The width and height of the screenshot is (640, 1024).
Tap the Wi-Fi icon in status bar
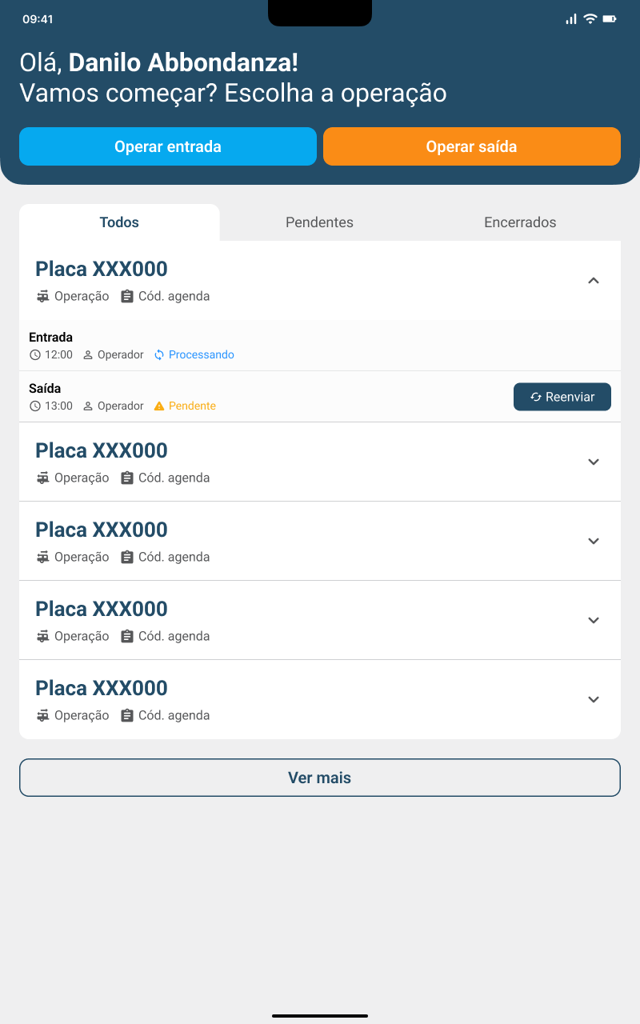click(x=590, y=18)
